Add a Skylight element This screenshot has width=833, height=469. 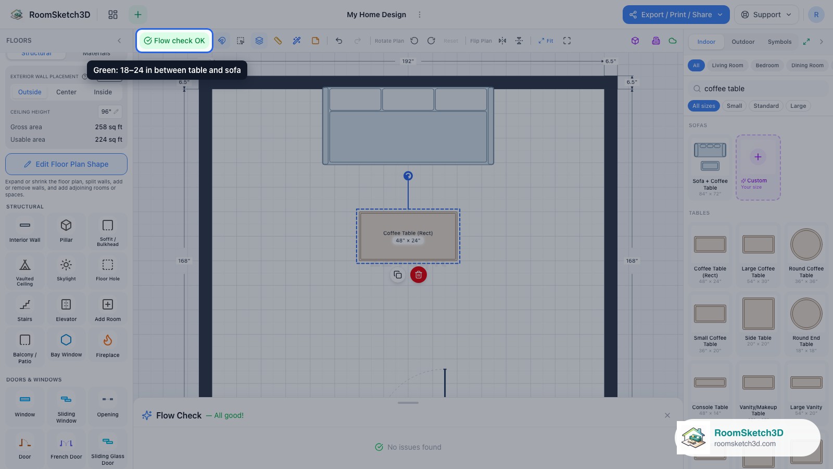click(66, 270)
